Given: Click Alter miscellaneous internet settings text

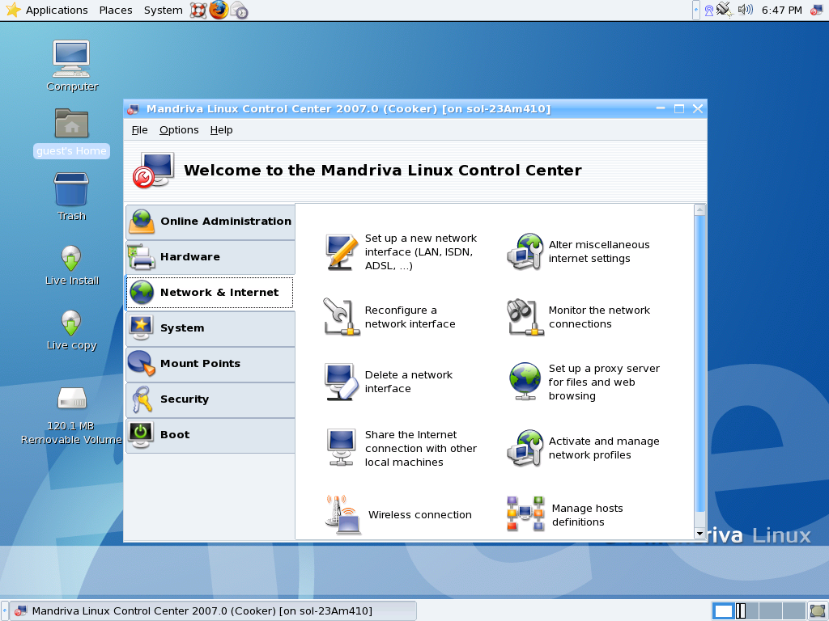Looking at the screenshot, I should pos(599,251).
